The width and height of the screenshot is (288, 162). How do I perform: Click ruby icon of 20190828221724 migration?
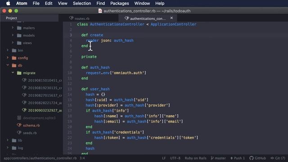[24, 103]
